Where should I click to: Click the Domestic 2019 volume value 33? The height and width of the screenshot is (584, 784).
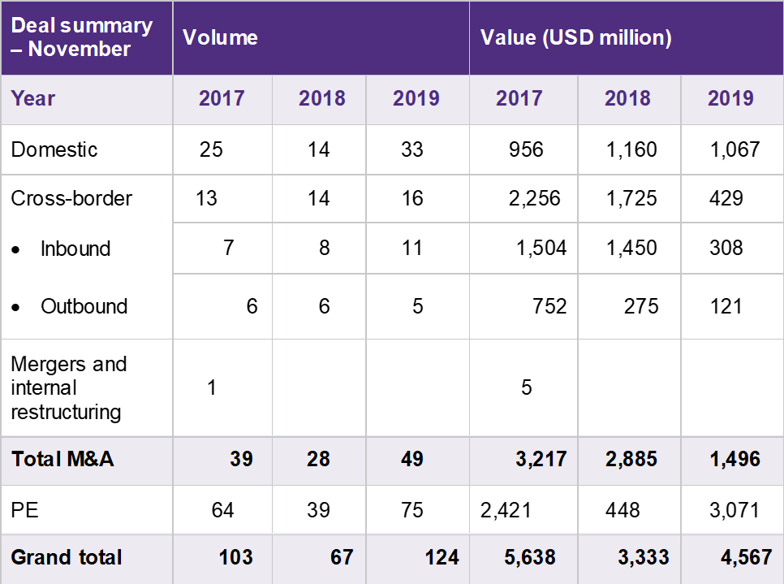coord(412,149)
